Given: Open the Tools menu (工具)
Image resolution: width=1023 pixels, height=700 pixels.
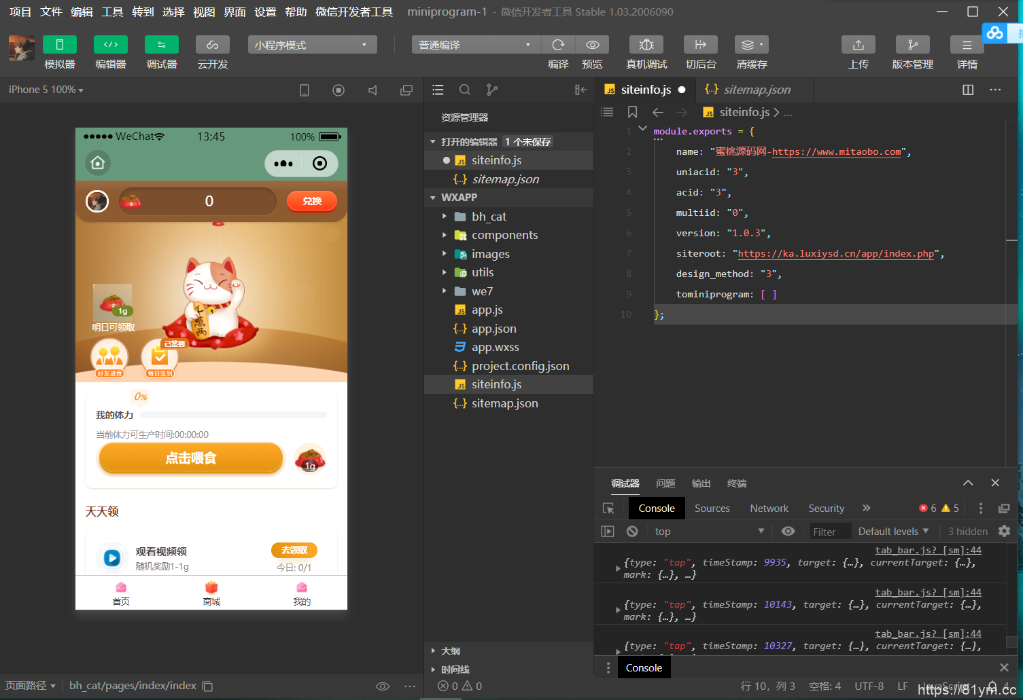Looking at the screenshot, I should pos(112,12).
